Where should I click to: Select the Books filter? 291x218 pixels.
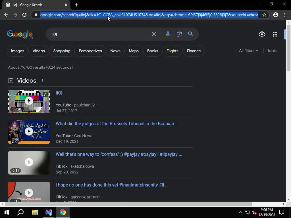coord(153,51)
